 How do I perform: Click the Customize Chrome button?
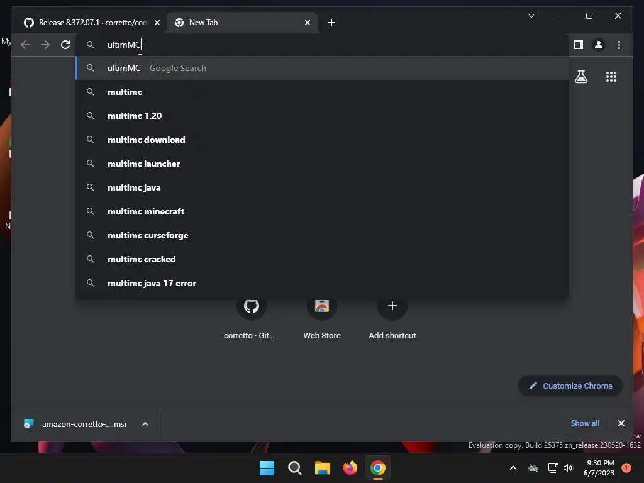coord(570,386)
